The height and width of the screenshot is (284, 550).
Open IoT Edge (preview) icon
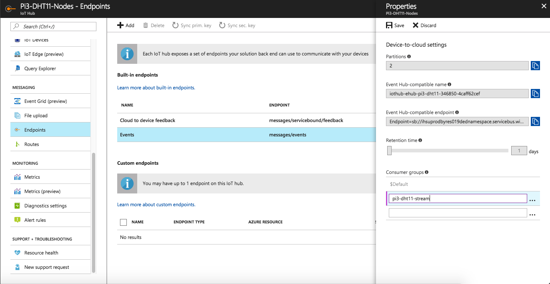(x=17, y=54)
